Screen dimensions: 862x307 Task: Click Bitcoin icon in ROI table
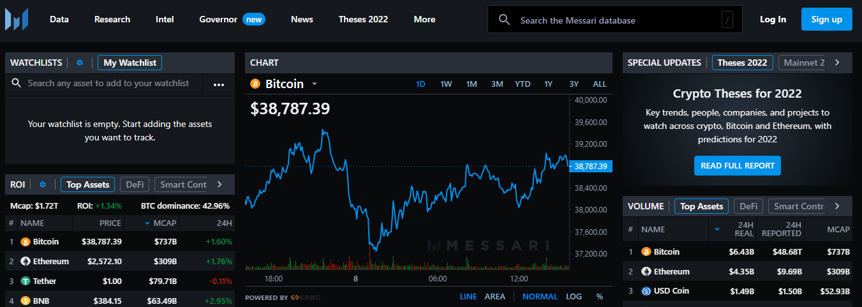(x=26, y=242)
